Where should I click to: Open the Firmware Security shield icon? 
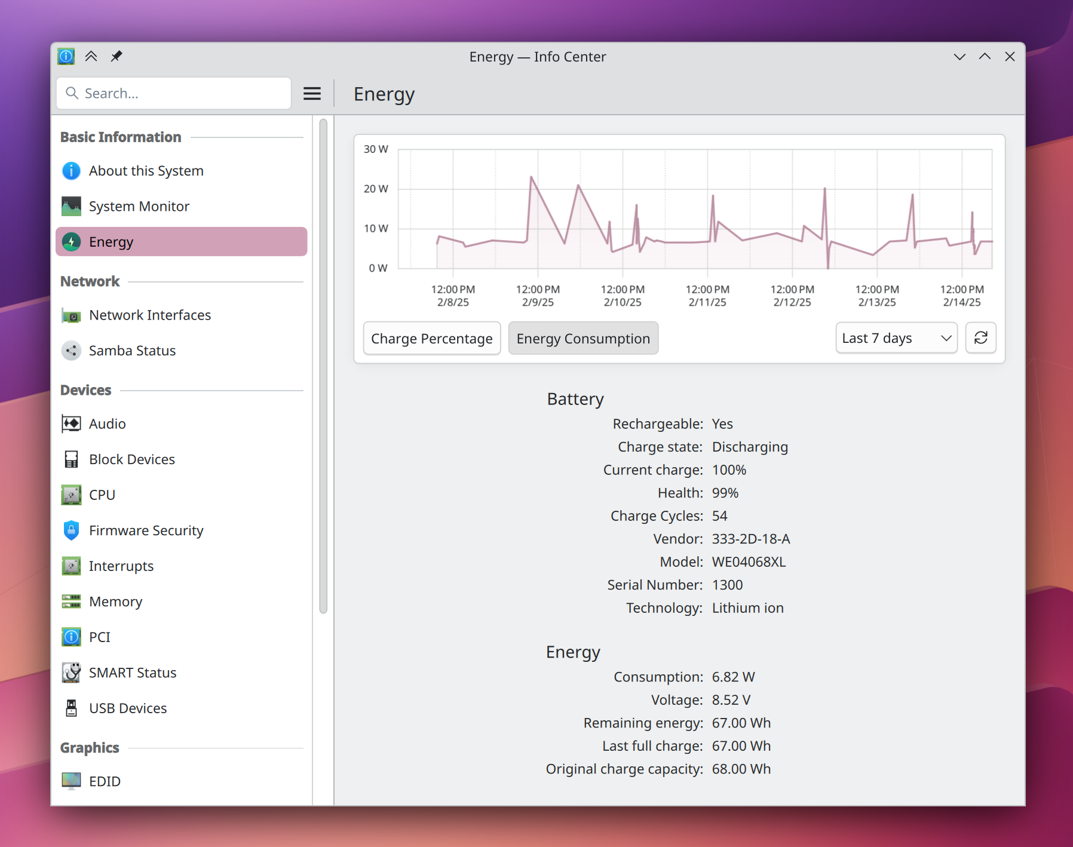click(71, 530)
